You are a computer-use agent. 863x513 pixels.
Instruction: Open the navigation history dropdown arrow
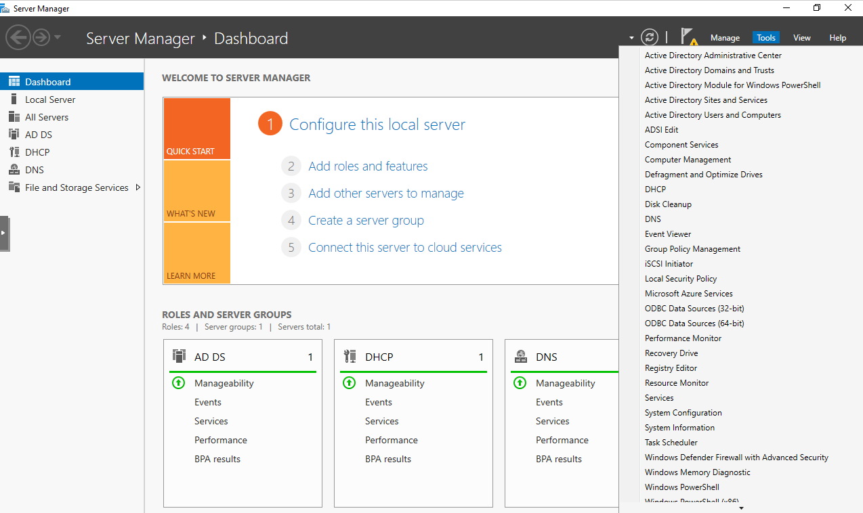(x=58, y=37)
